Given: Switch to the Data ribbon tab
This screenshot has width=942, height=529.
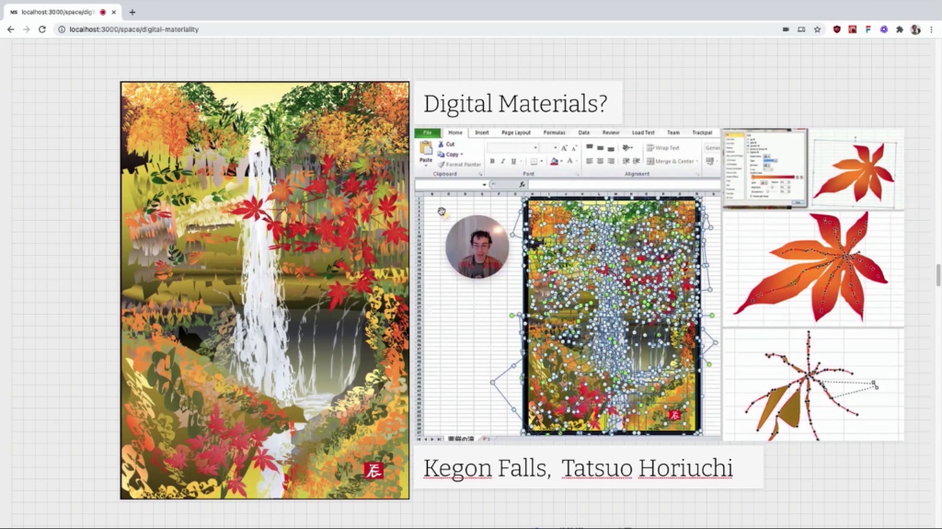Looking at the screenshot, I should click(584, 132).
